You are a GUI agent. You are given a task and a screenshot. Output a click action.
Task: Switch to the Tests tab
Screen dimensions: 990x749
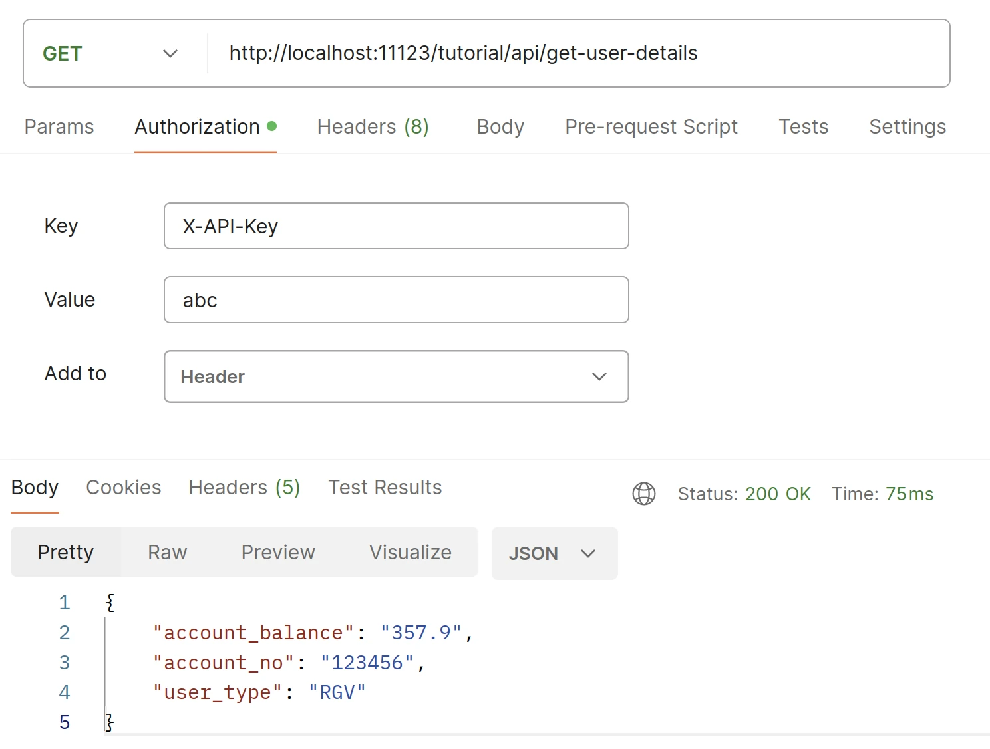point(803,127)
